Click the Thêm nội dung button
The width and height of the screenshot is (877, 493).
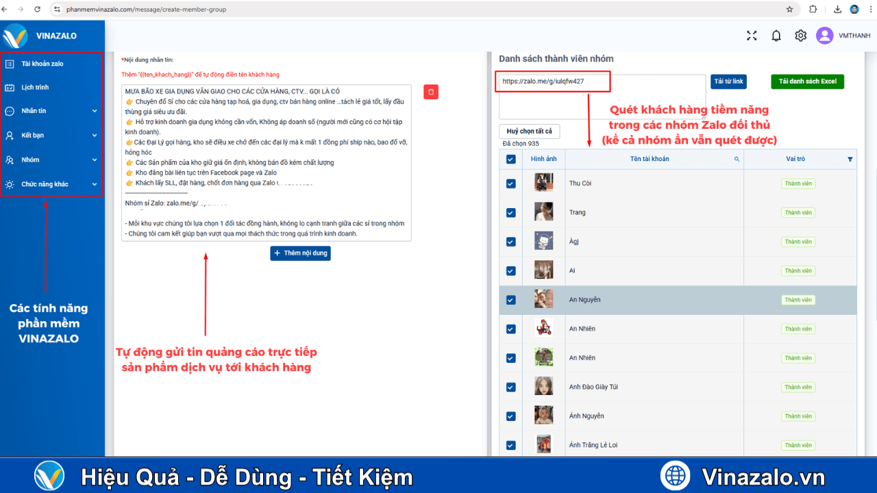coord(300,253)
